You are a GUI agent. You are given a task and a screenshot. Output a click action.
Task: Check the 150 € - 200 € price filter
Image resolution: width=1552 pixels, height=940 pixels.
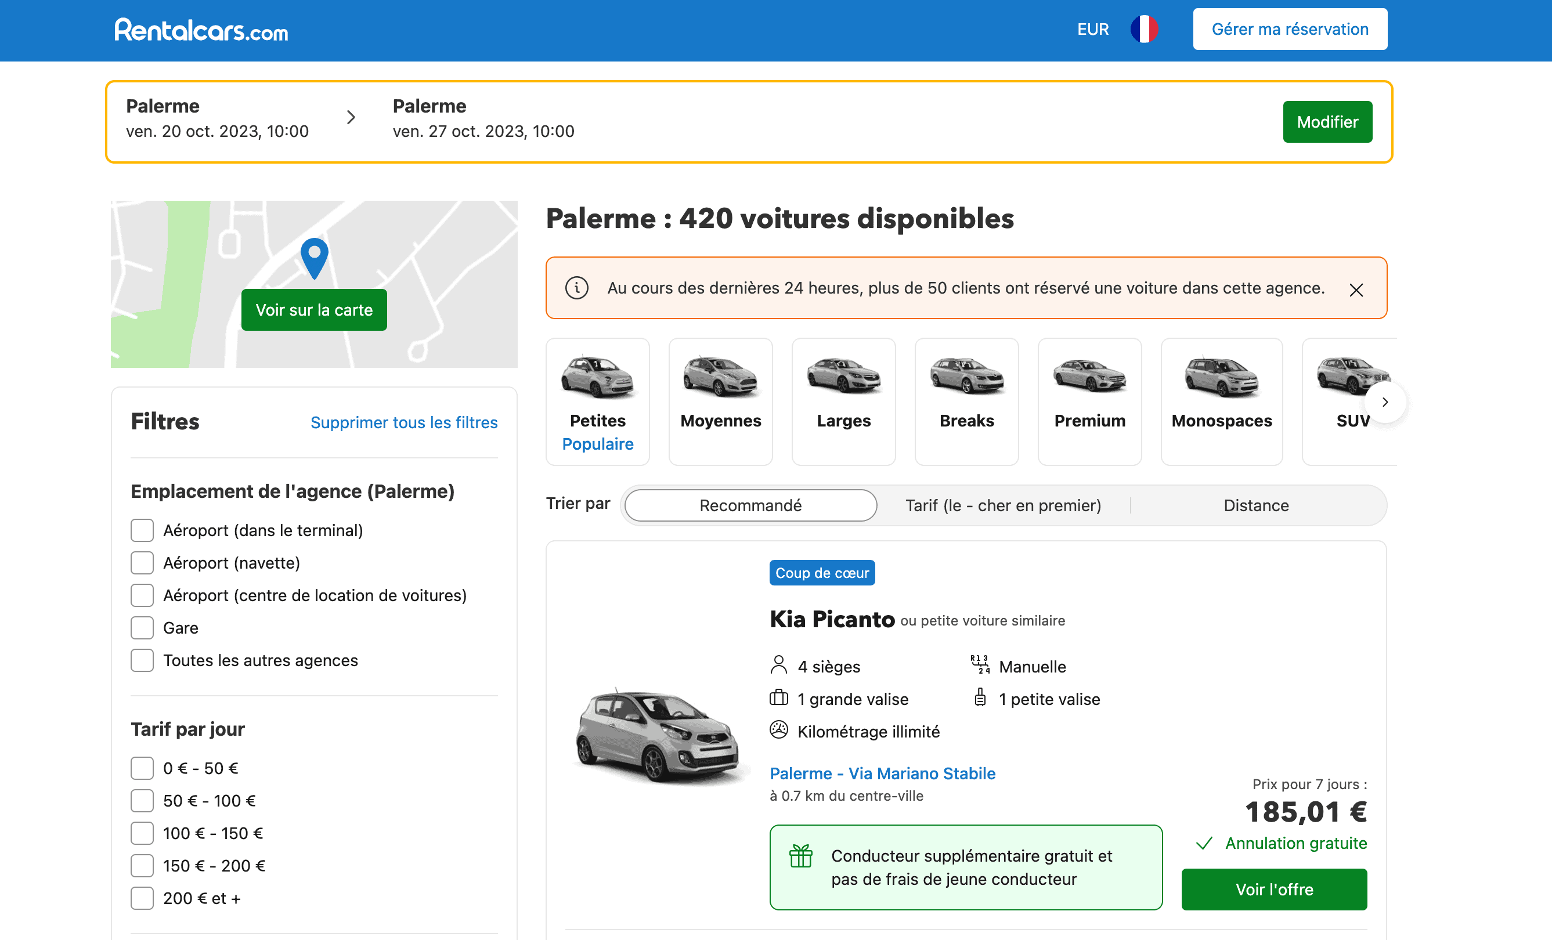(x=142, y=866)
